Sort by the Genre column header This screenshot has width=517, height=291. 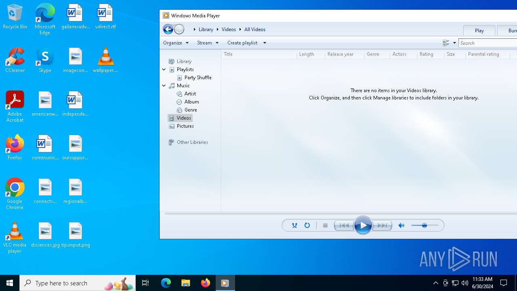[377, 54]
